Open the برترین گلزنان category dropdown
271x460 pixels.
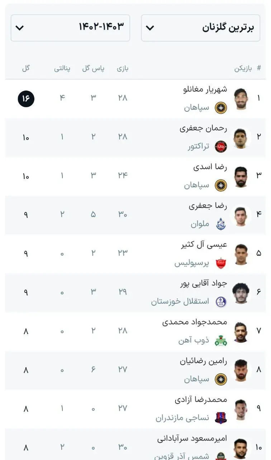[200, 28]
